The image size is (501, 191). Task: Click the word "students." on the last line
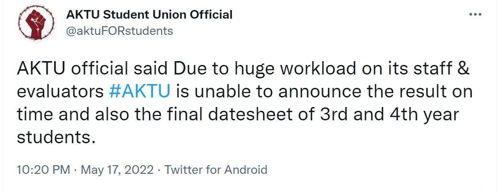click(54, 137)
